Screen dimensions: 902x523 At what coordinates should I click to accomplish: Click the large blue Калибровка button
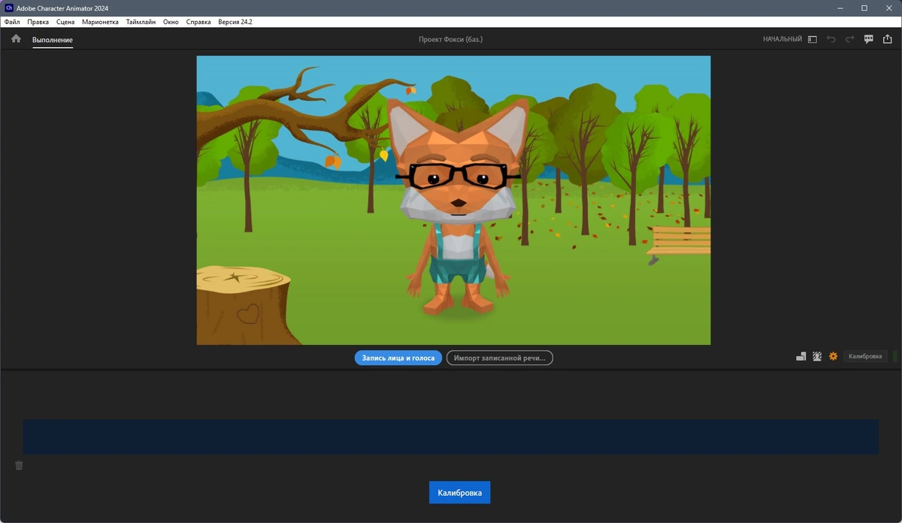tap(460, 493)
